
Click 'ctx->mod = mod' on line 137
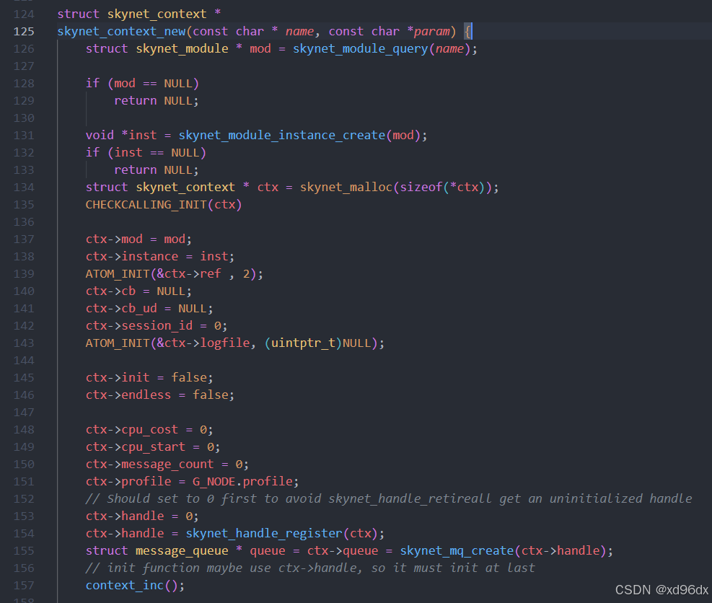tap(139, 239)
